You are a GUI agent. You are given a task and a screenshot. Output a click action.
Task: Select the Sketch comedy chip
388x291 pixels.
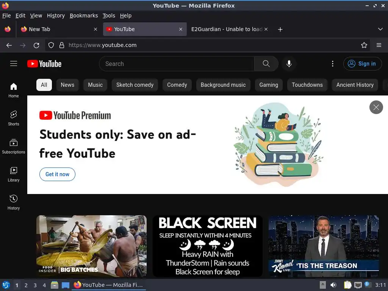135,85
